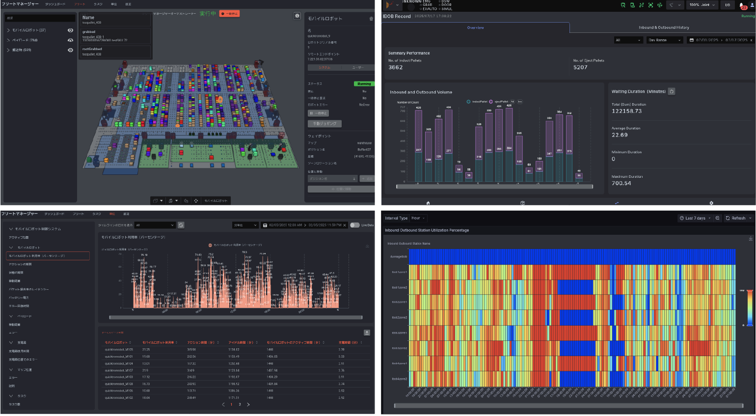Select the Overview tab in IBOB Record
This screenshot has width=756, height=416.
click(x=475, y=28)
